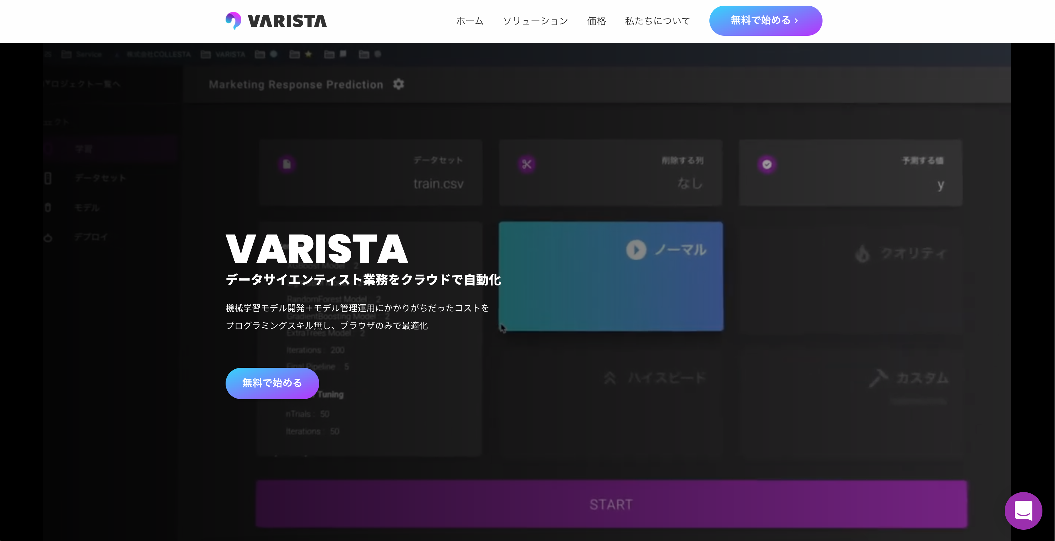
Task: Click the double-chevron icon beside ハイスピード
Action: (x=610, y=378)
